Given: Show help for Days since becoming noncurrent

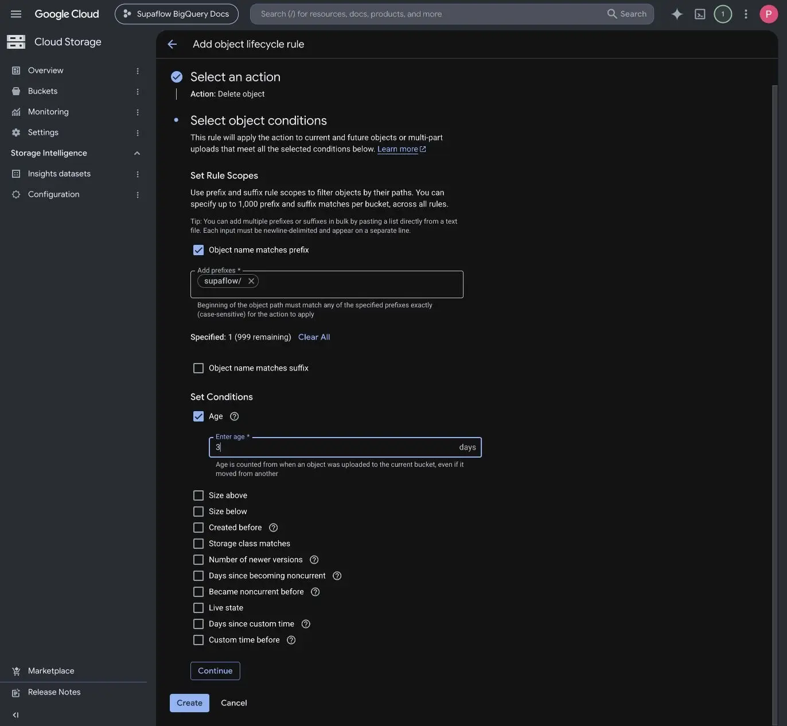Looking at the screenshot, I should coord(337,576).
